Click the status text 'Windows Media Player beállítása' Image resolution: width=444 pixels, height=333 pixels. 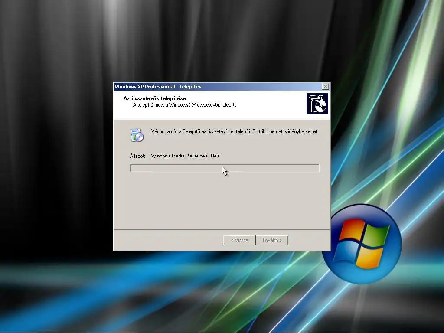[186, 156]
